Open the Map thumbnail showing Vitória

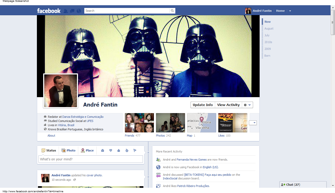(202, 123)
